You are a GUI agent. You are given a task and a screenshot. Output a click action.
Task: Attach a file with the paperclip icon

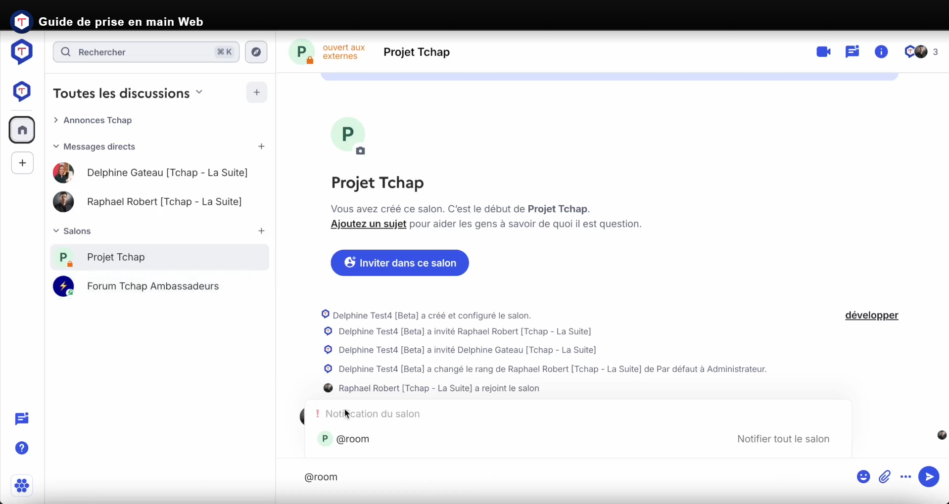tap(885, 477)
